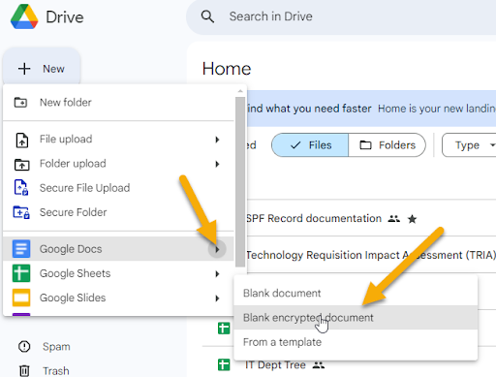Select Google Docs in the New menu

(118, 249)
